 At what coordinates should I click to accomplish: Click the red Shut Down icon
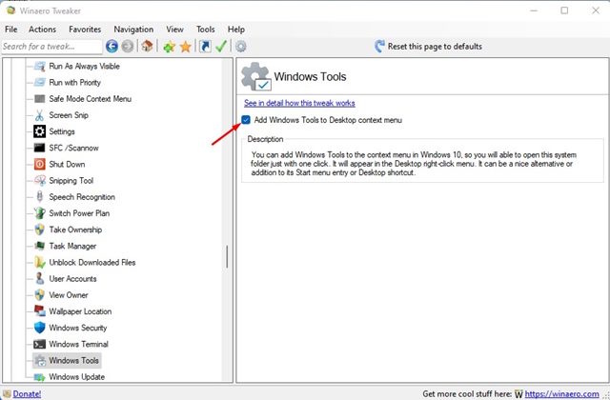point(40,164)
